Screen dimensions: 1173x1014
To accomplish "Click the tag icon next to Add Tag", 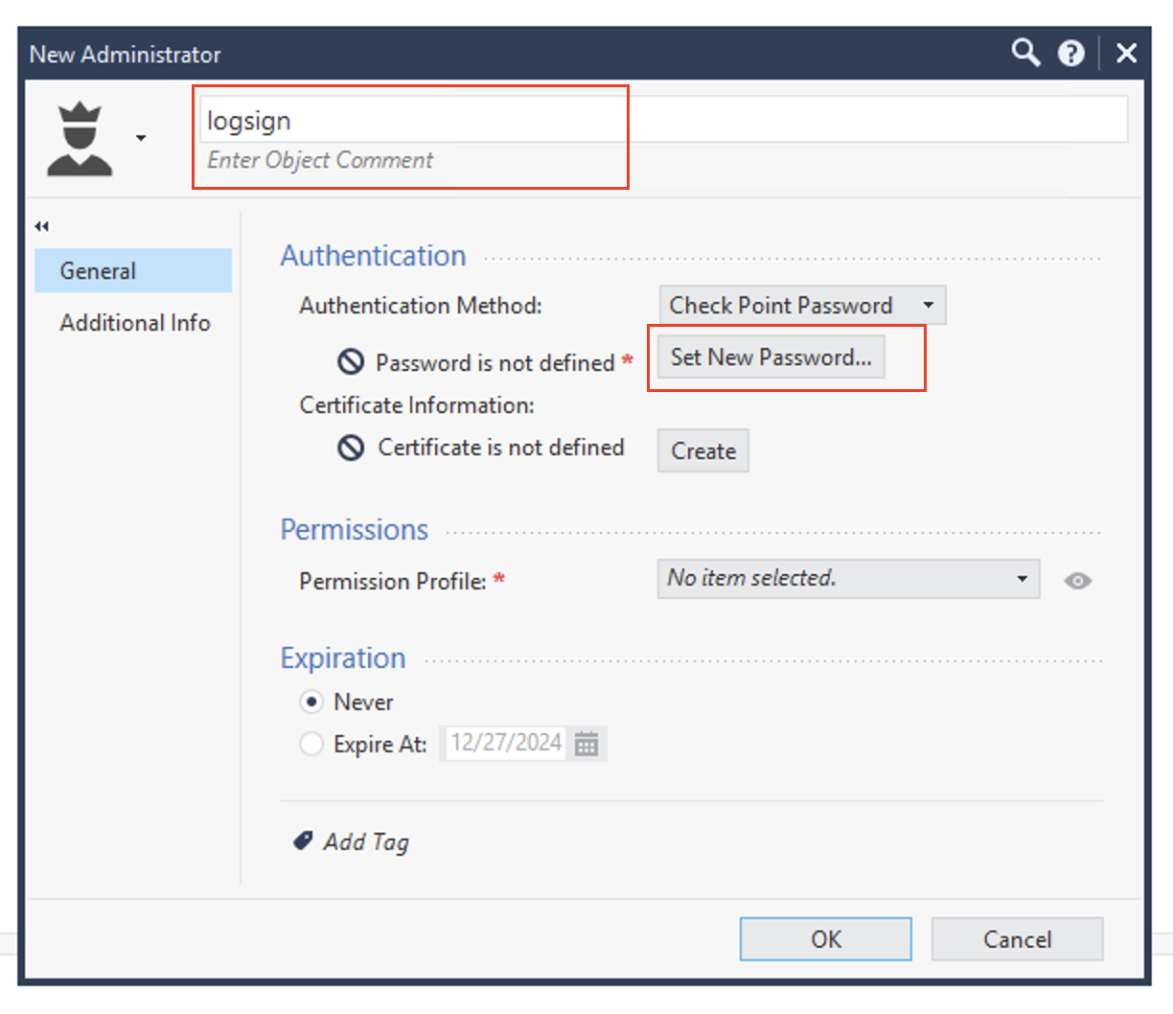I will tap(303, 841).
